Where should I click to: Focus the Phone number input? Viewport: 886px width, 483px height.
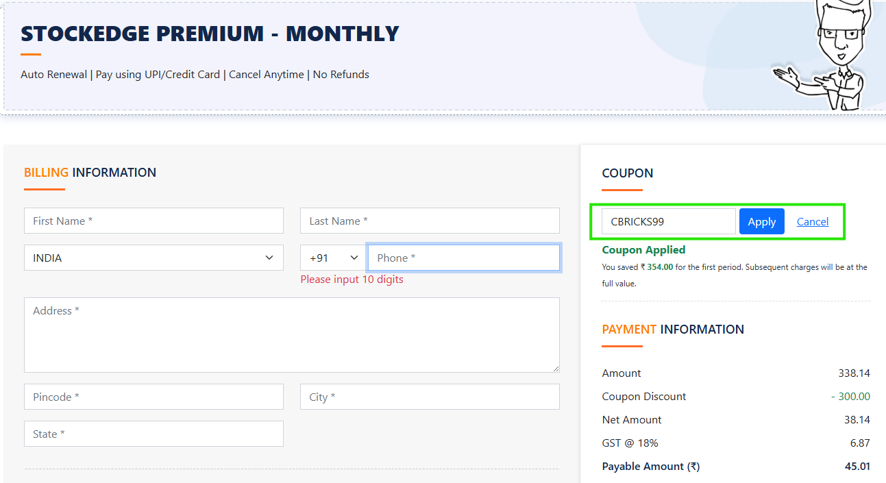click(x=464, y=257)
